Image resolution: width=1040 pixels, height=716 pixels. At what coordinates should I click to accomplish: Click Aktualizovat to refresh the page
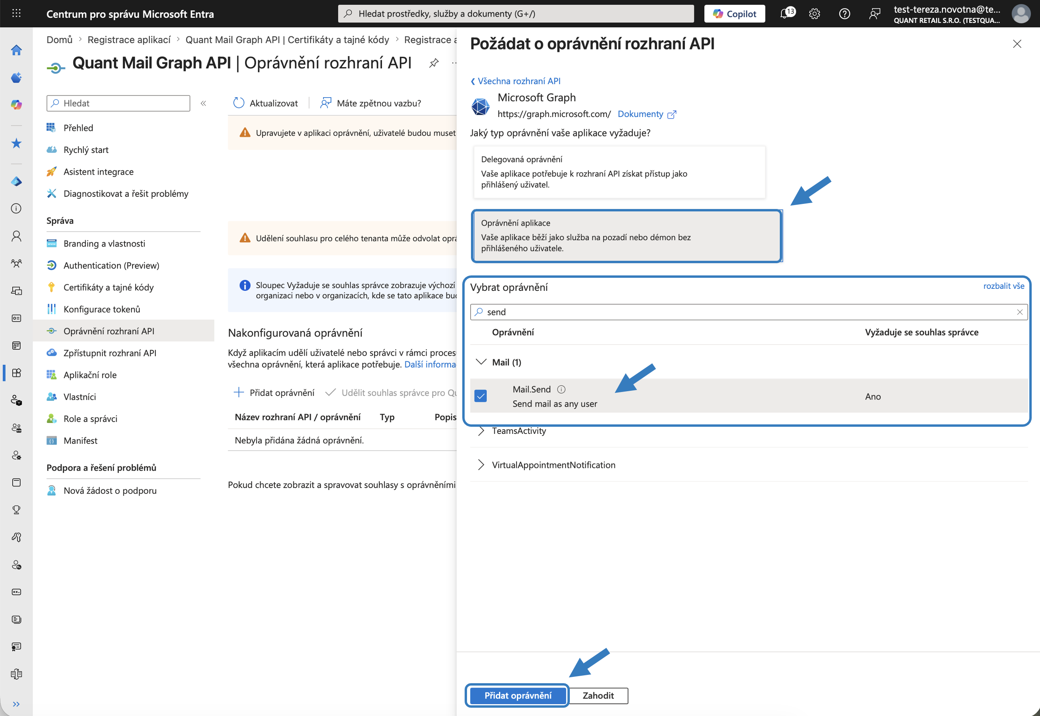pos(265,103)
